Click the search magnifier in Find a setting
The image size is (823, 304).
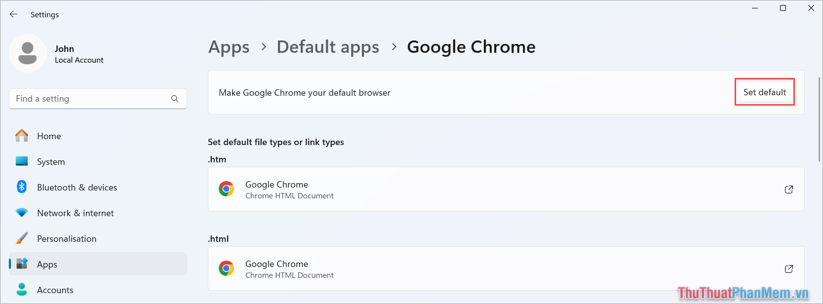[x=175, y=99]
